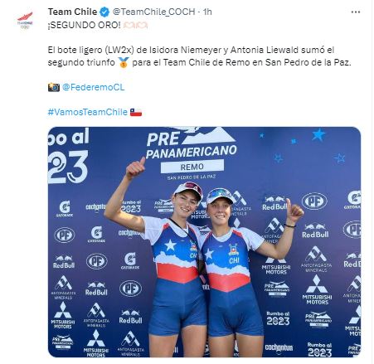Screen dimensions: 374x364
Task: Click the Red Bull logo beside right athlete
Action: pos(274,203)
